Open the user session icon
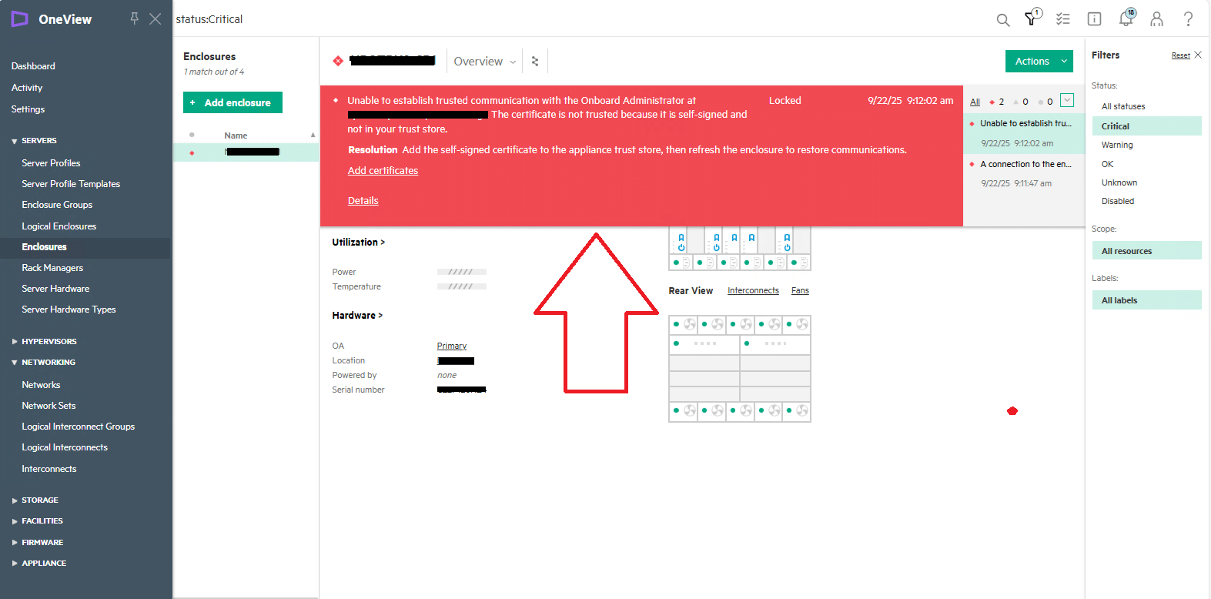Screen dimensions: 1211x599 [x=1156, y=19]
